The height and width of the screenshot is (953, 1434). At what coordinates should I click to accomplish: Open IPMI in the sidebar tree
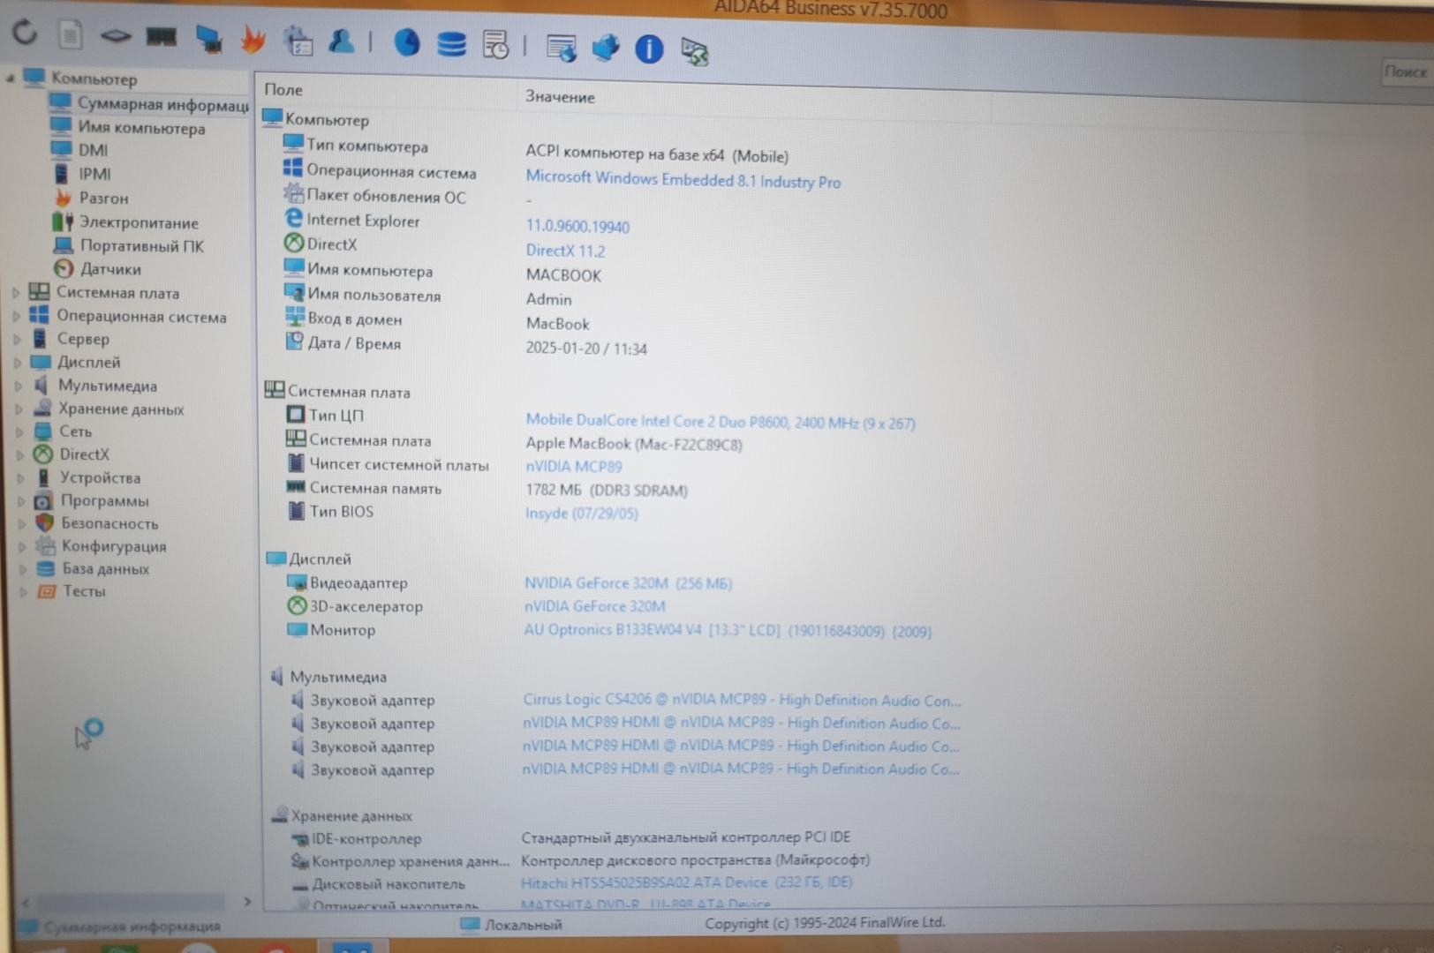(81, 174)
